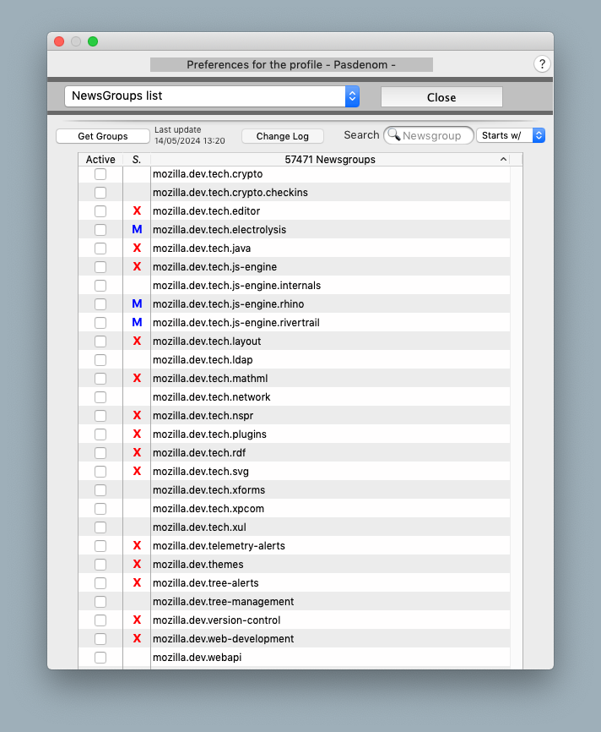Toggle sort arrow in Newsgroups column header
Image resolution: width=601 pixels, height=732 pixels.
tap(503, 160)
